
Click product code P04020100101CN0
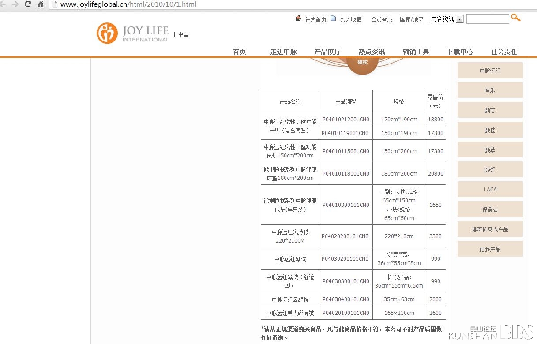346,313
